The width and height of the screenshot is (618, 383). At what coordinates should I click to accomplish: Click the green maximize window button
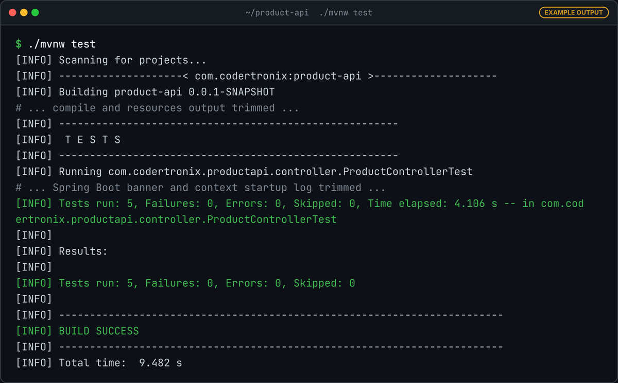[35, 12]
